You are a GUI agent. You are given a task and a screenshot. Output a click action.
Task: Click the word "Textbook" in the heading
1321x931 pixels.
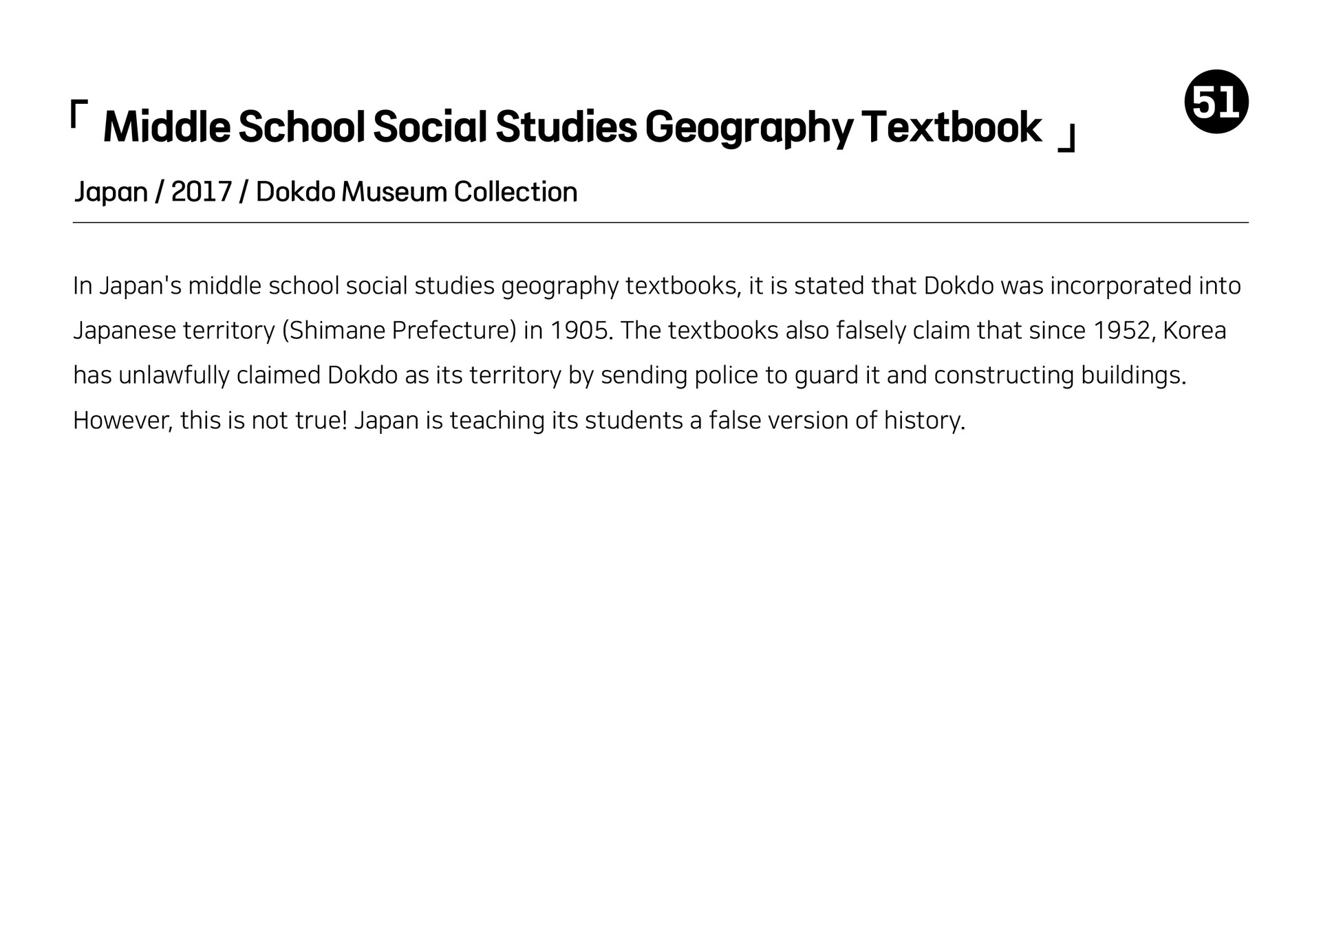[952, 128]
